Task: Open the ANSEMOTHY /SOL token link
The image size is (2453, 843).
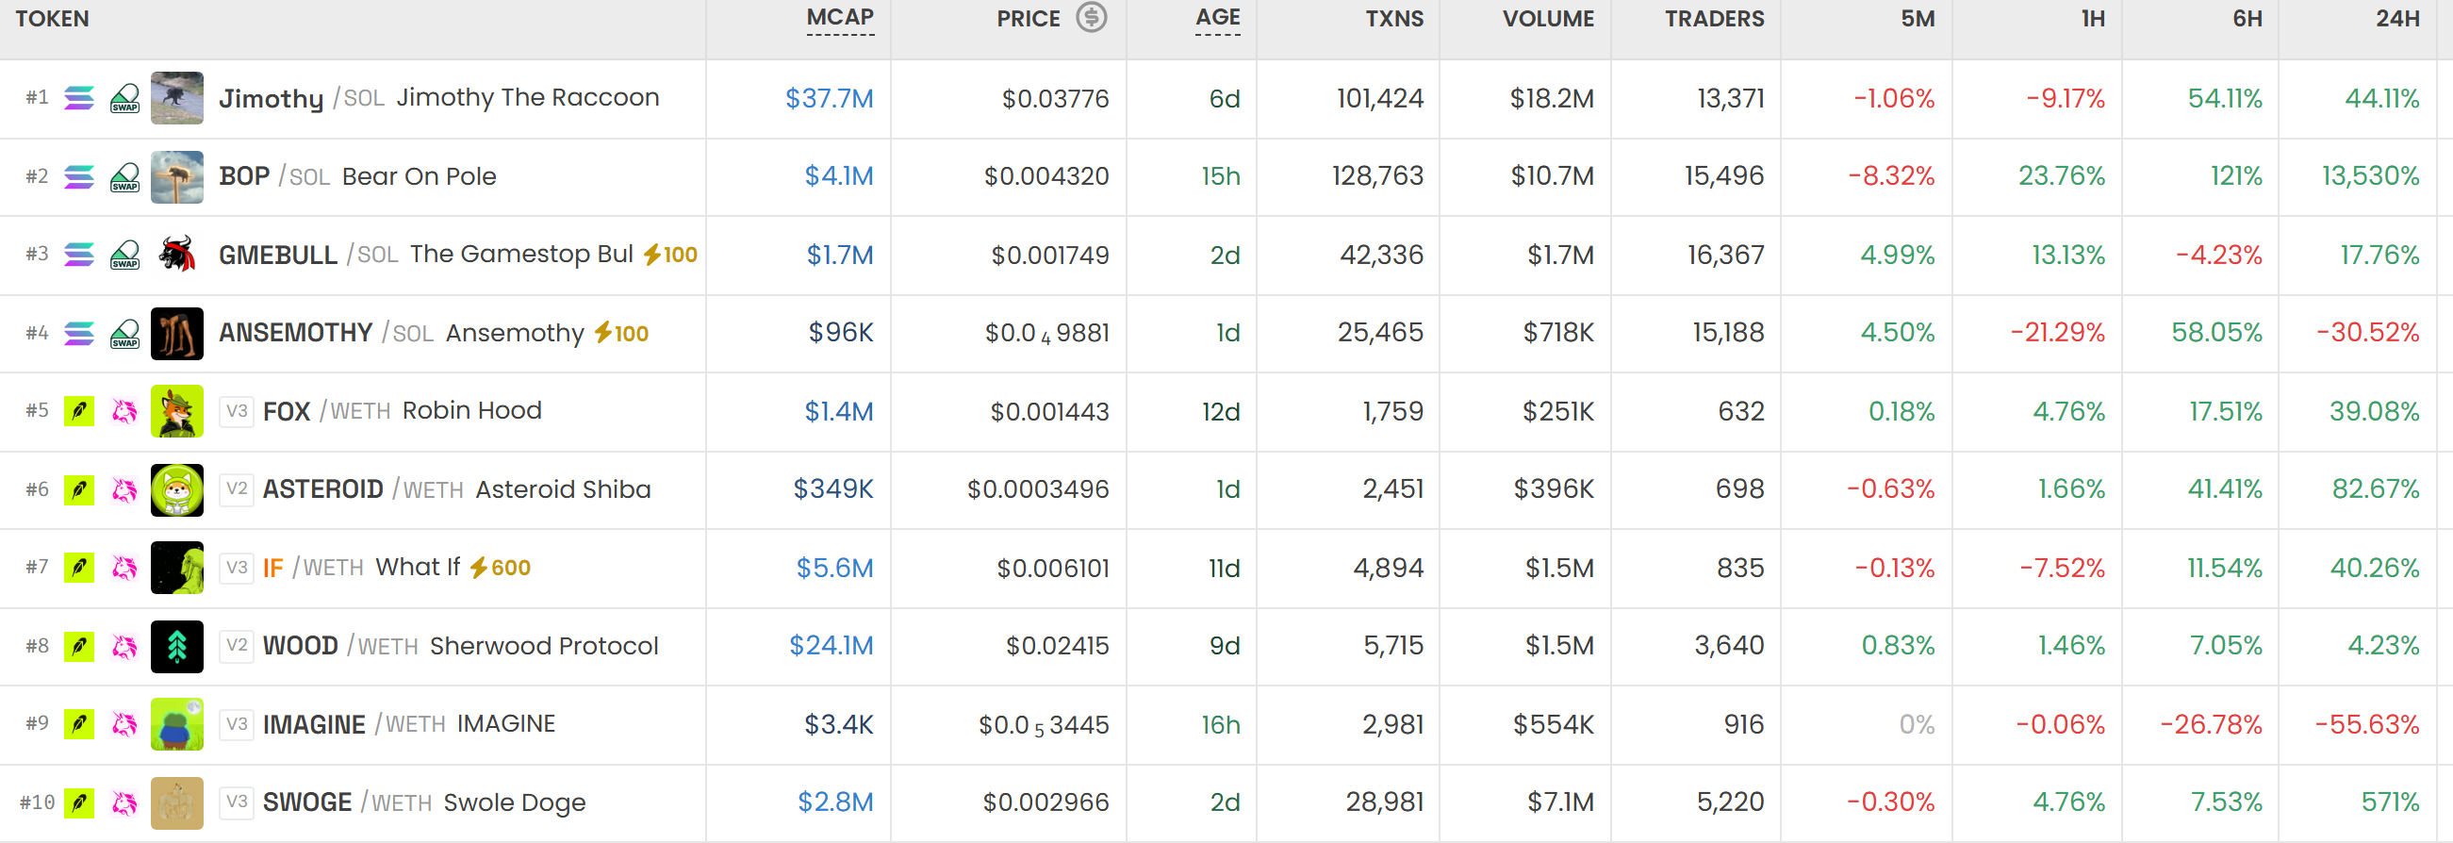Action: point(325,334)
